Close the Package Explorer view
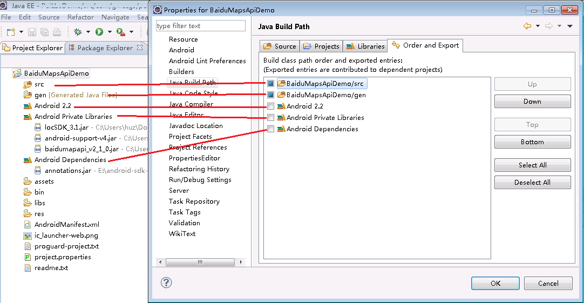The height and width of the screenshot is (303, 584). pos(140,48)
